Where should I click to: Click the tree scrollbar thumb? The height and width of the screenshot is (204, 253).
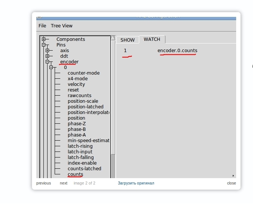pos(113,97)
